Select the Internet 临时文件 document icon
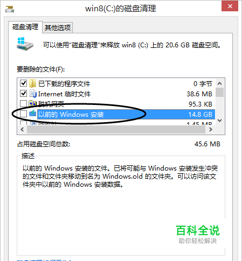Image resolution: width=242 pixels, height=261 pixels. click(x=33, y=94)
